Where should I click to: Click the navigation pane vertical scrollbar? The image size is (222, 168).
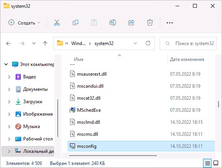tap(58, 118)
